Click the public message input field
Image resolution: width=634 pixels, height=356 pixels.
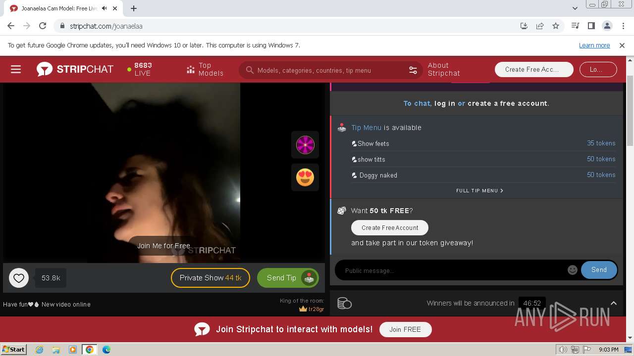pyautogui.click(x=453, y=270)
